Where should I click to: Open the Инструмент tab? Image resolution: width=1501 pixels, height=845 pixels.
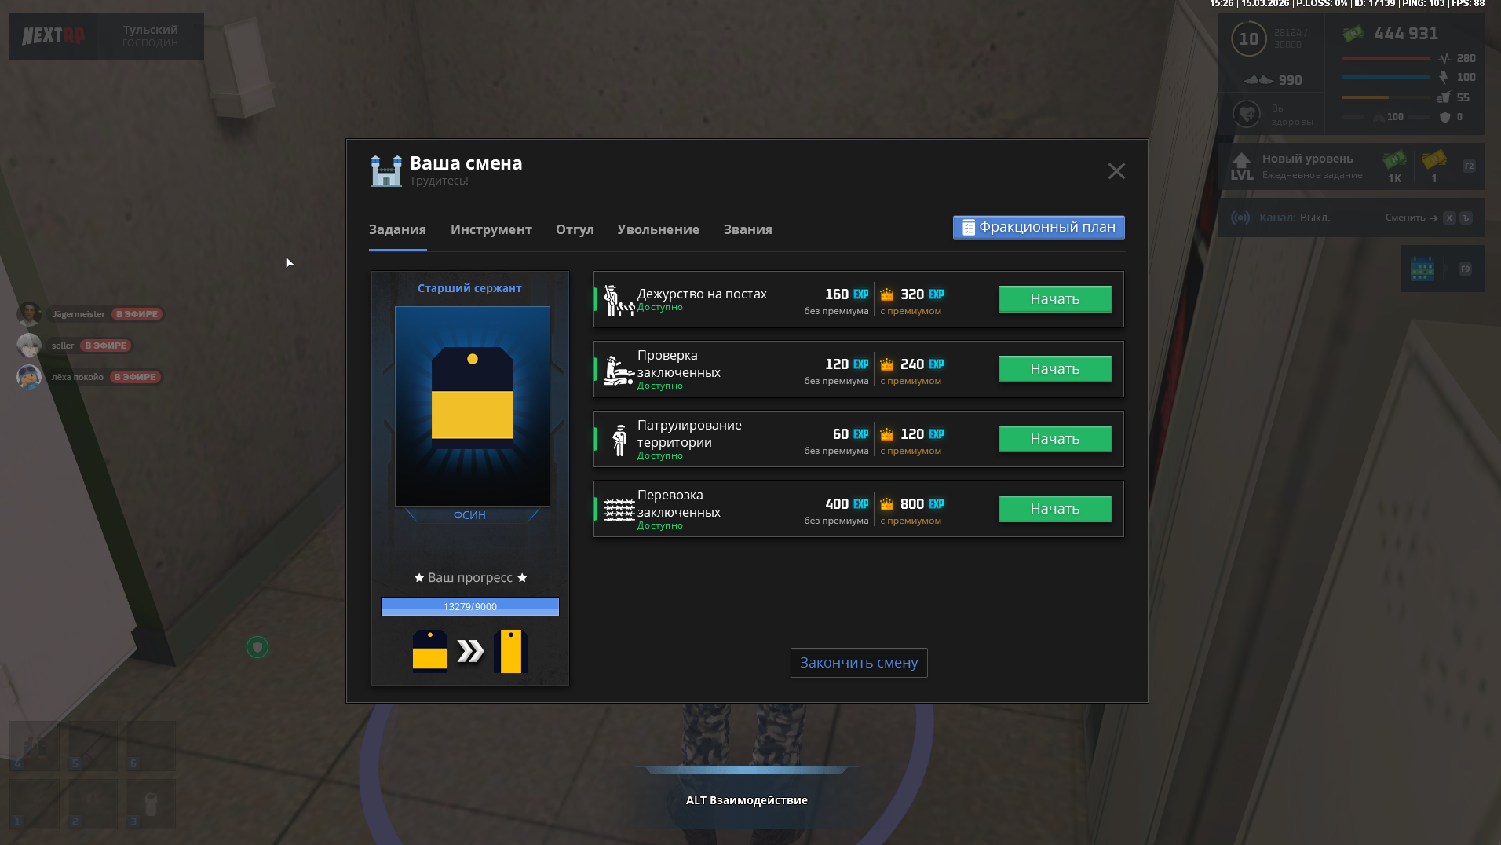[491, 229]
